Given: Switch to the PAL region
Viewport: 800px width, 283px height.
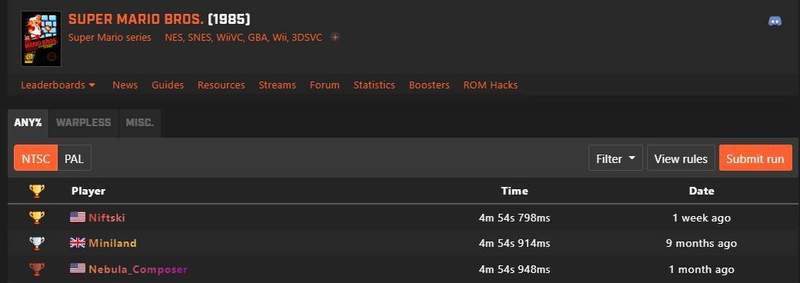Looking at the screenshot, I should tap(74, 158).
